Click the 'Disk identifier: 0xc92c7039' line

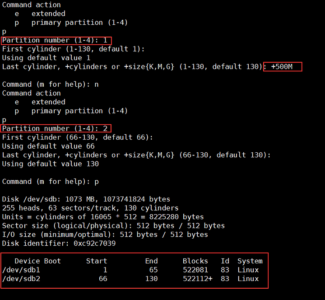coord(59,244)
